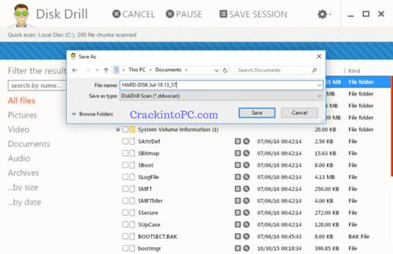Click Cancel in the Save As dialog
Viewport: 393px width, 254px height.
300,113
